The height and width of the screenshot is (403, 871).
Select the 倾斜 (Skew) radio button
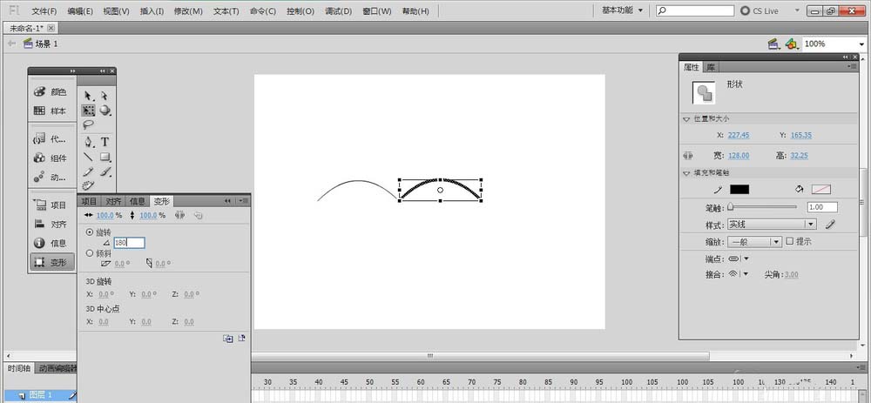90,253
